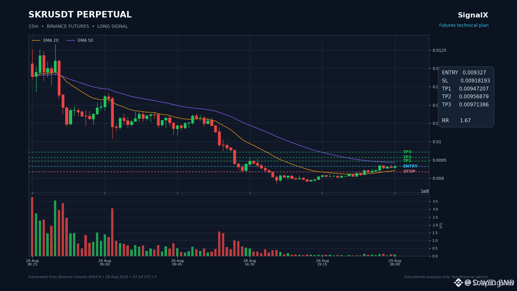
Task: Click the 28 Aug 05:00 time label
Action: click(105, 263)
